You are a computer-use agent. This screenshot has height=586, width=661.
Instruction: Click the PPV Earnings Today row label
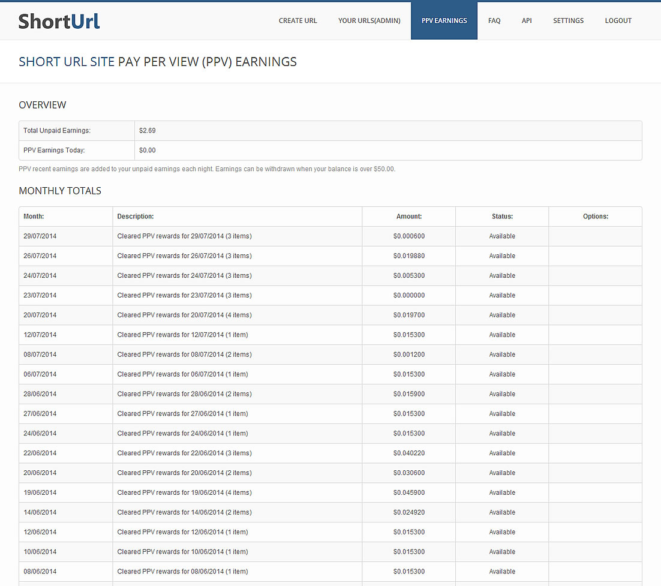54,151
